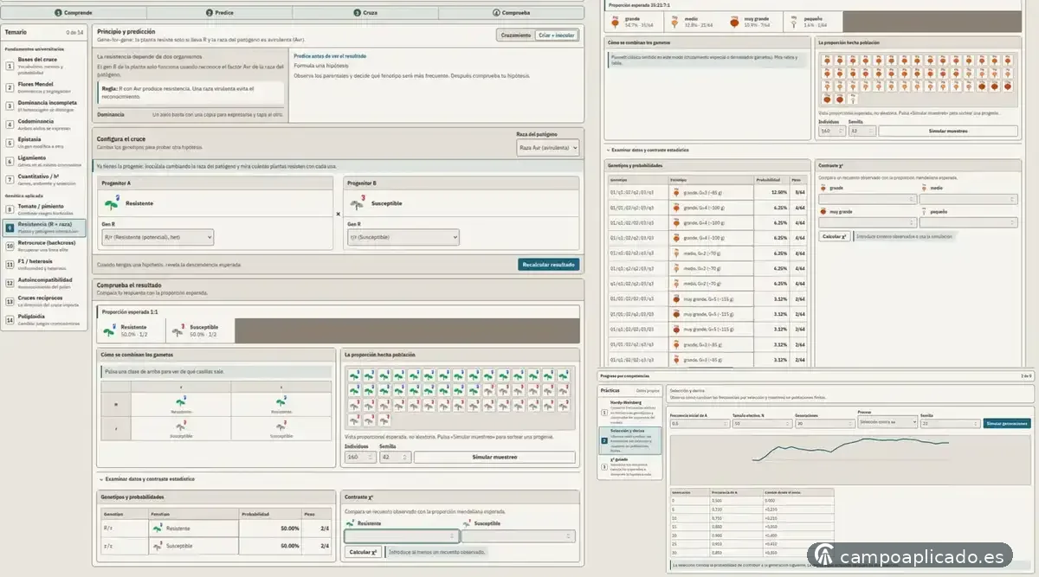Click the resistant plant icon in Progenitor A

(111, 202)
